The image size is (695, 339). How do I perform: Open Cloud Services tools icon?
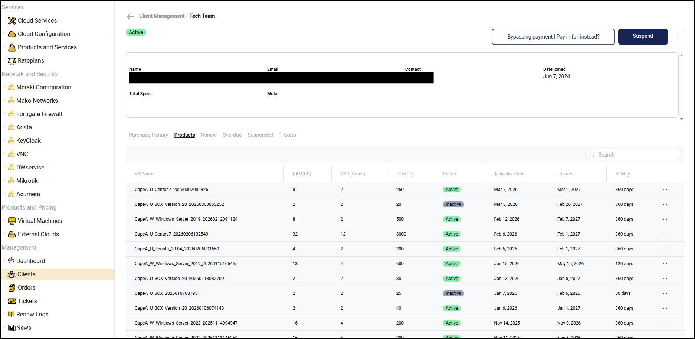pyautogui.click(x=12, y=21)
